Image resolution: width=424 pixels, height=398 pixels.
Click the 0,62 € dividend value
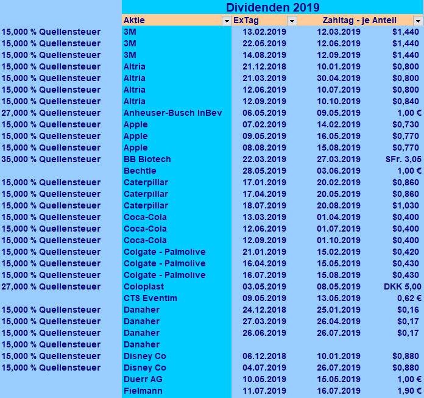(x=409, y=299)
